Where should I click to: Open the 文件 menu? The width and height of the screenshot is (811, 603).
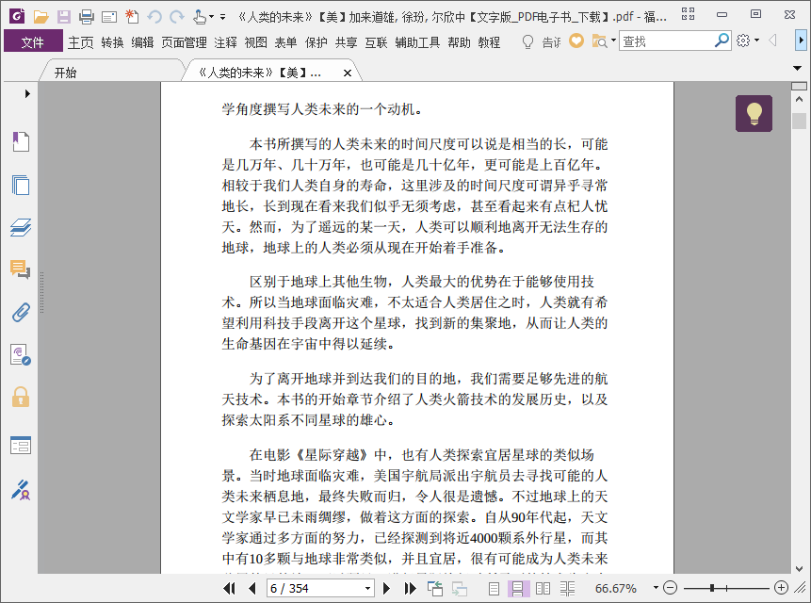[33, 41]
